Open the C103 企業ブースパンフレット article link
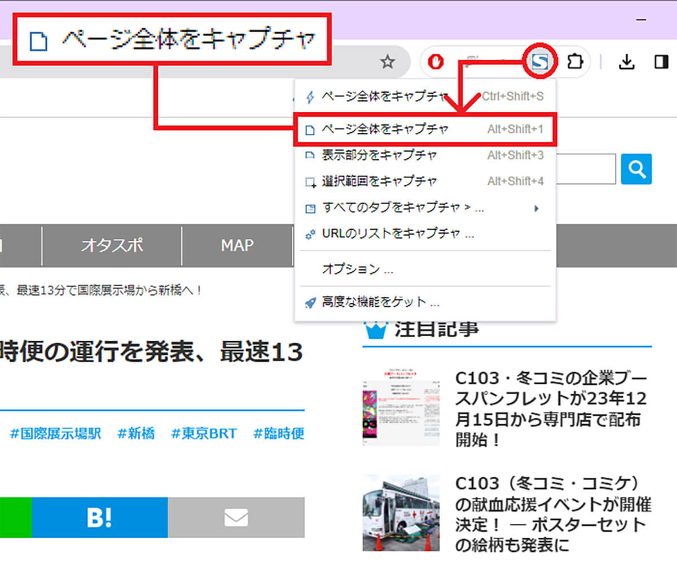The height and width of the screenshot is (561, 677). [x=551, y=409]
